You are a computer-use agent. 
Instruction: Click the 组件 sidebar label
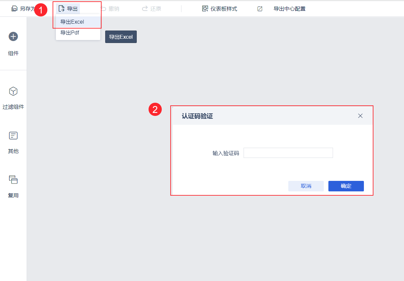coord(13,54)
